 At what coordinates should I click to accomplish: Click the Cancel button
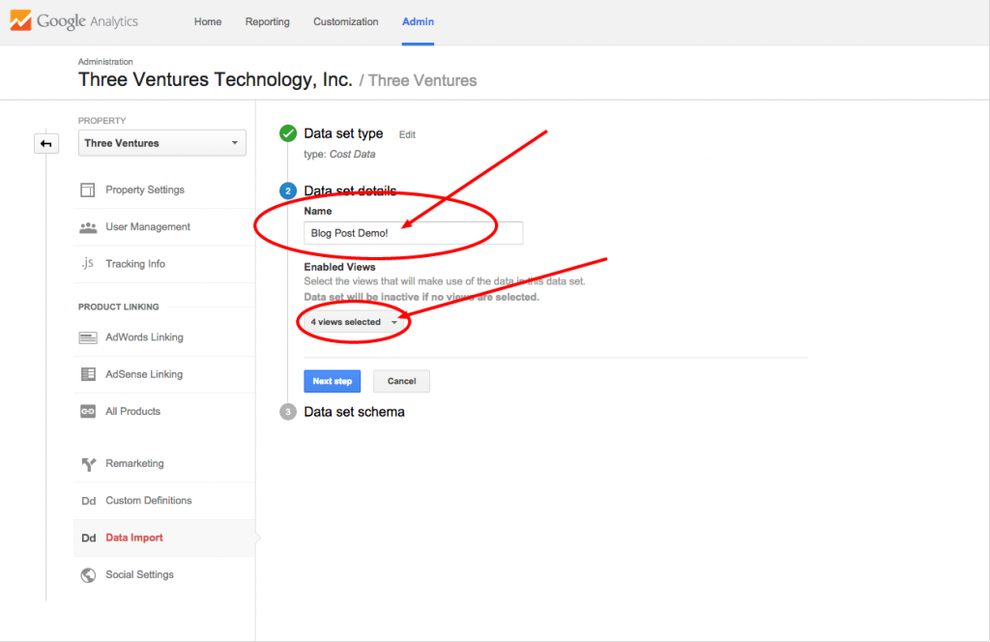point(401,381)
